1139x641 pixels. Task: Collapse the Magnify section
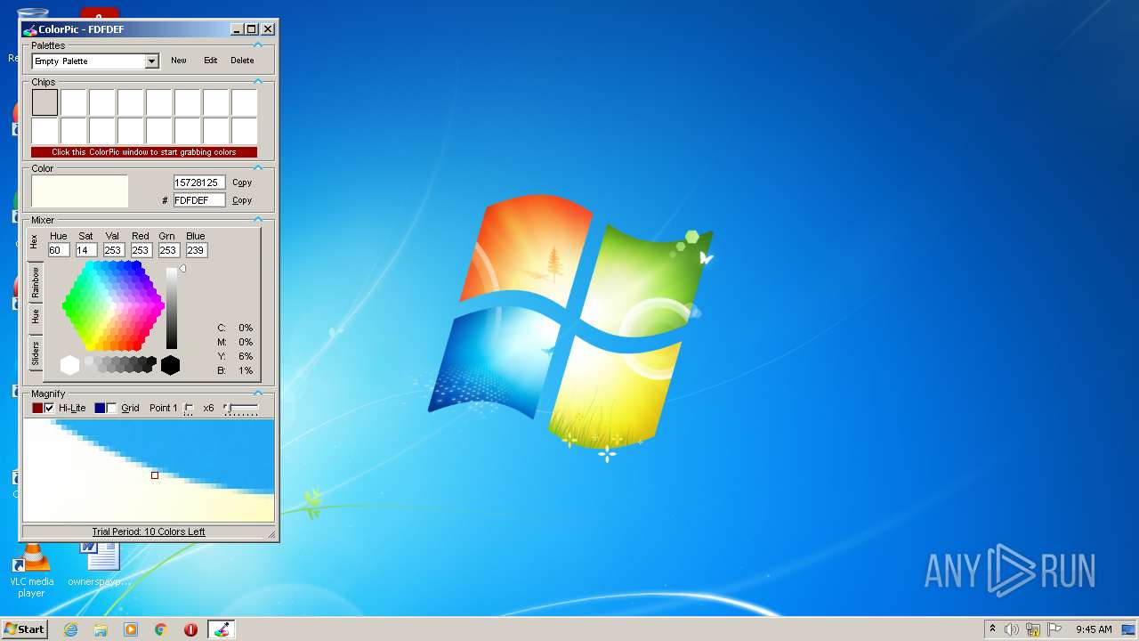[x=258, y=393]
